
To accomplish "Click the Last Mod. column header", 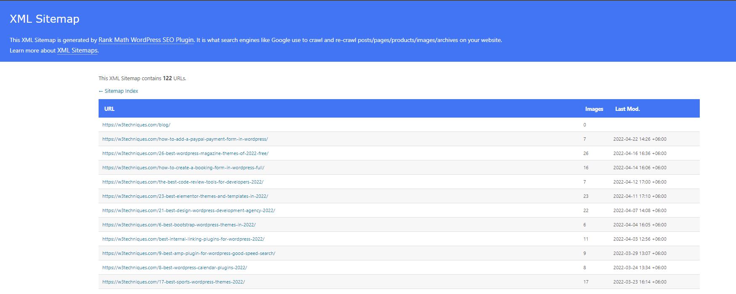I will [x=627, y=109].
